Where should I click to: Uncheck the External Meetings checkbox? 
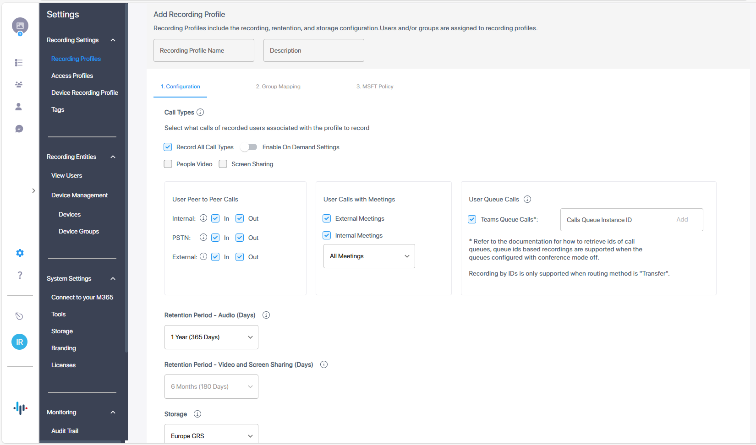327,218
